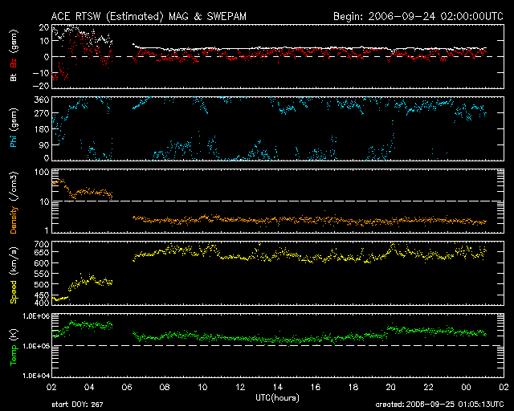Click the 18 hour tick on time axis
This screenshot has height=411, width=514.
tap(353, 387)
